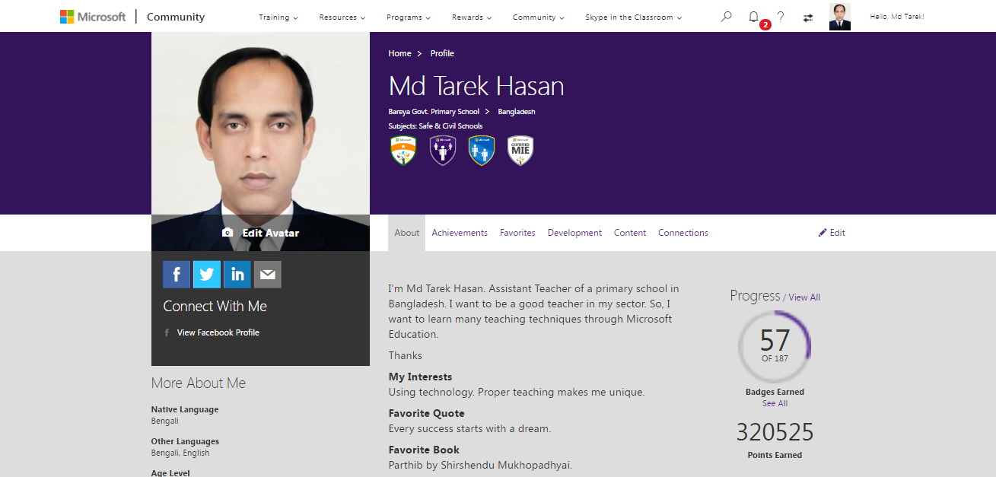Viewport: 996px width, 477px height.
Task: Select the About tab
Action: coord(407,233)
